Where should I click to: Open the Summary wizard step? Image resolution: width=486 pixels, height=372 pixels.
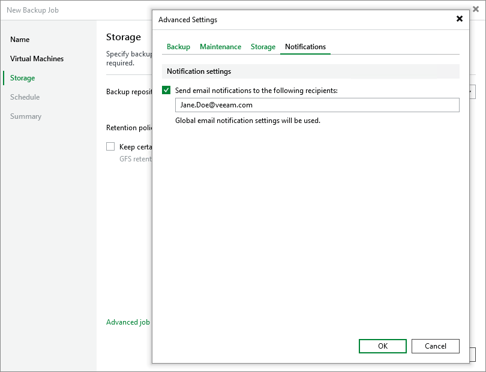26,116
